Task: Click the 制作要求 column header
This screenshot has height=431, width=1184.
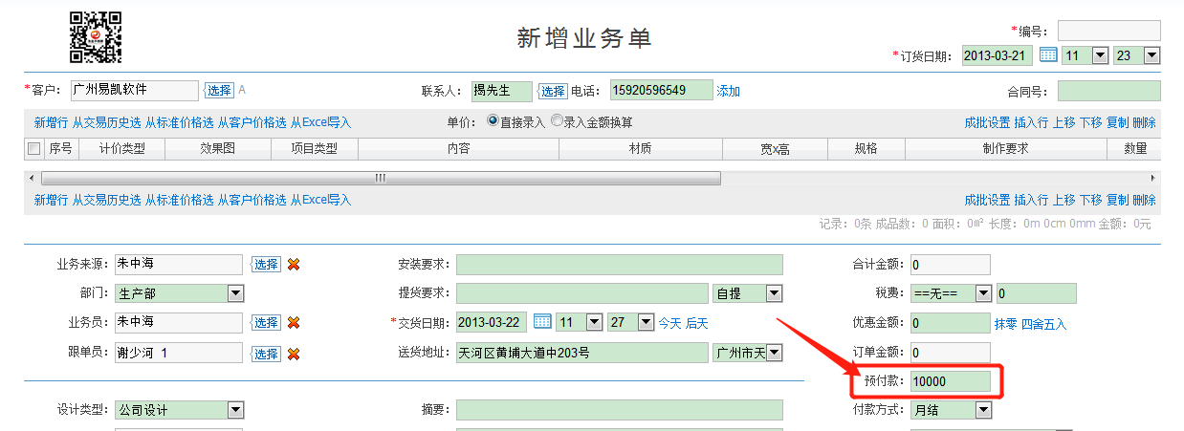Action: pyautogui.click(x=1005, y=148)
